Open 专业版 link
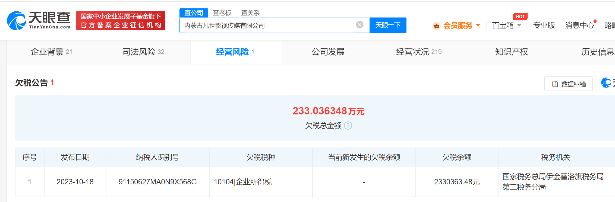Viewport: 615px width, 202px height. tap(544, 25)
